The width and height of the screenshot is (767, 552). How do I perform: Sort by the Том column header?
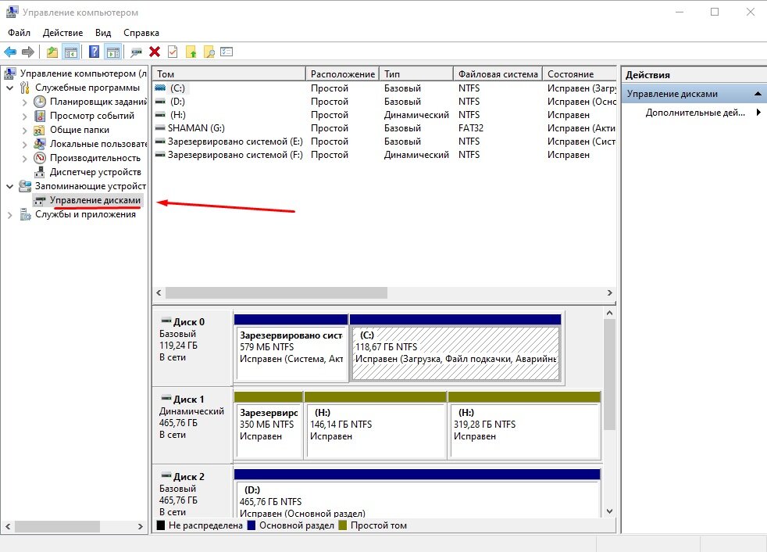pos(229,74)
